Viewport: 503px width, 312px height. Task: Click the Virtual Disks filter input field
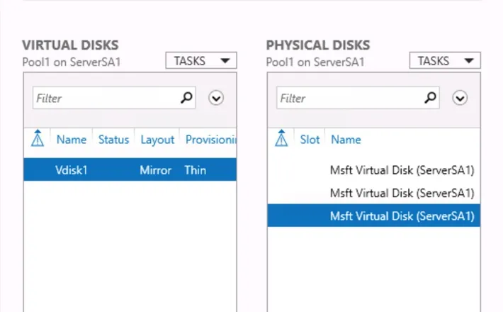click(x=114, y=98)
